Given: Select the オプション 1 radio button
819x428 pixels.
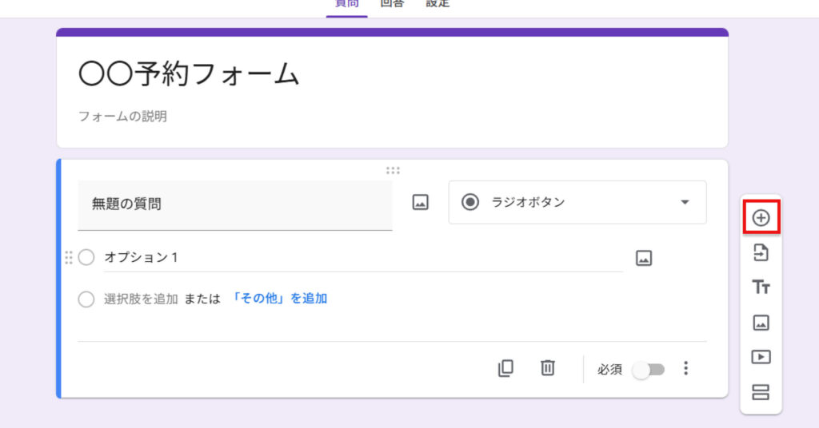Looking at the screenshot, I should (x=86, y=257).
